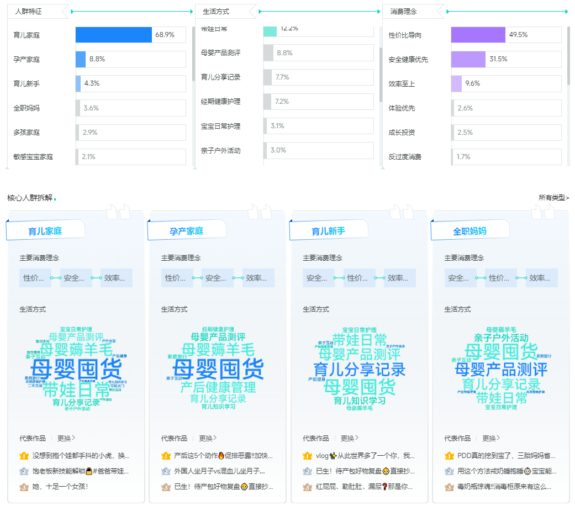Click the purple 49.5% 性价比导向 bar

(478, 35)
